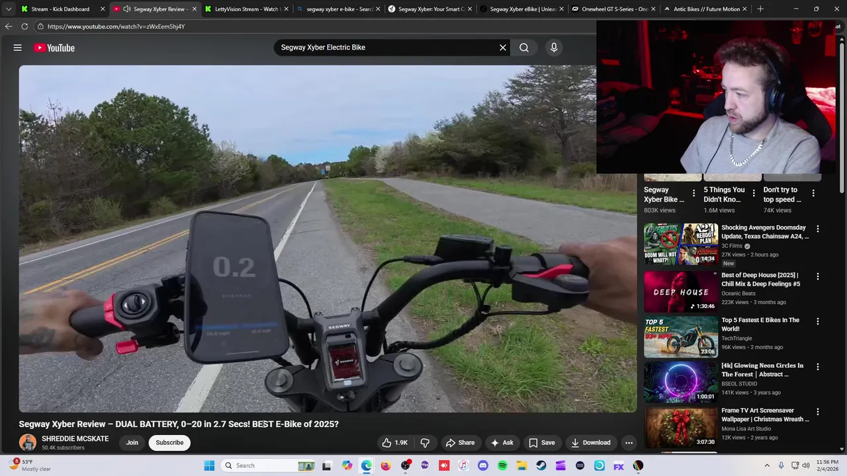This screenshot has width=847, height=476.
Task: Subscribe to SHREDDIE MCSKATE channel
Action: [x=169, y=443]
